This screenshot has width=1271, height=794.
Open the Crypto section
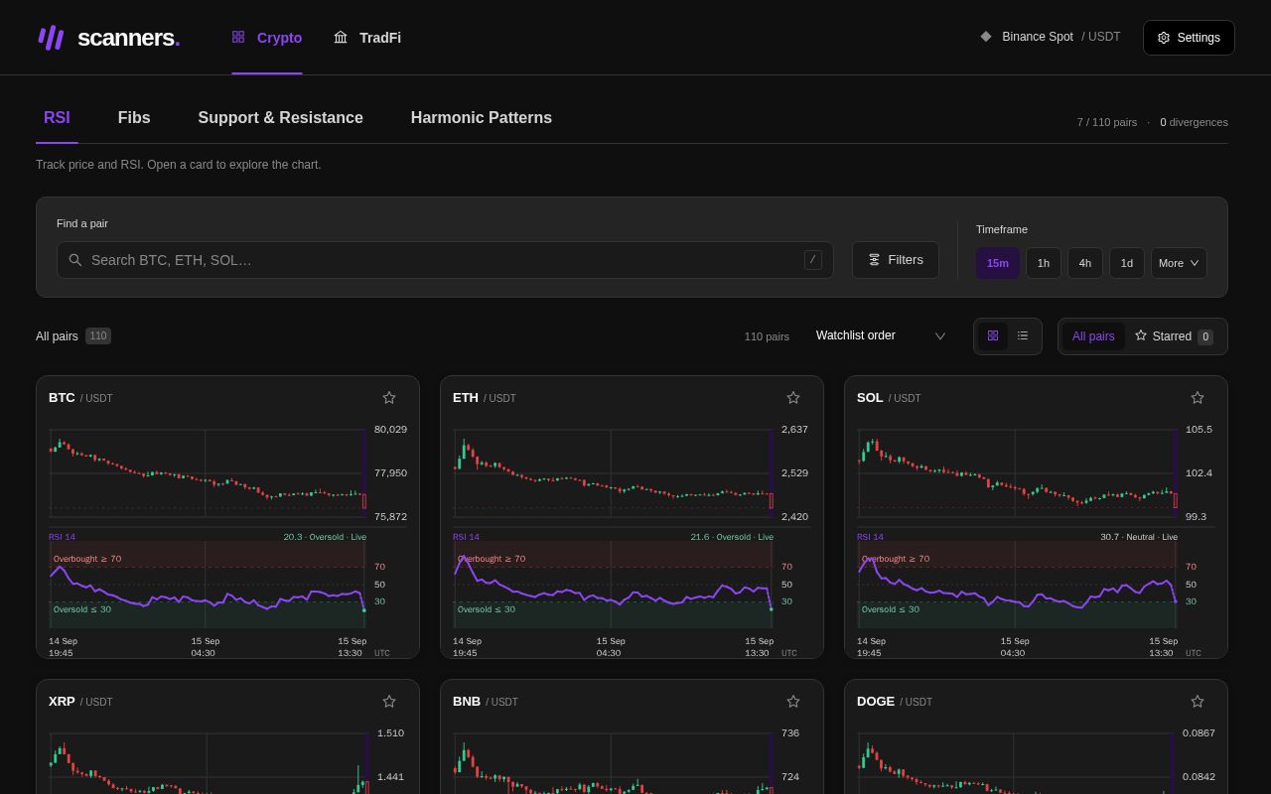(x=267, y=38)
